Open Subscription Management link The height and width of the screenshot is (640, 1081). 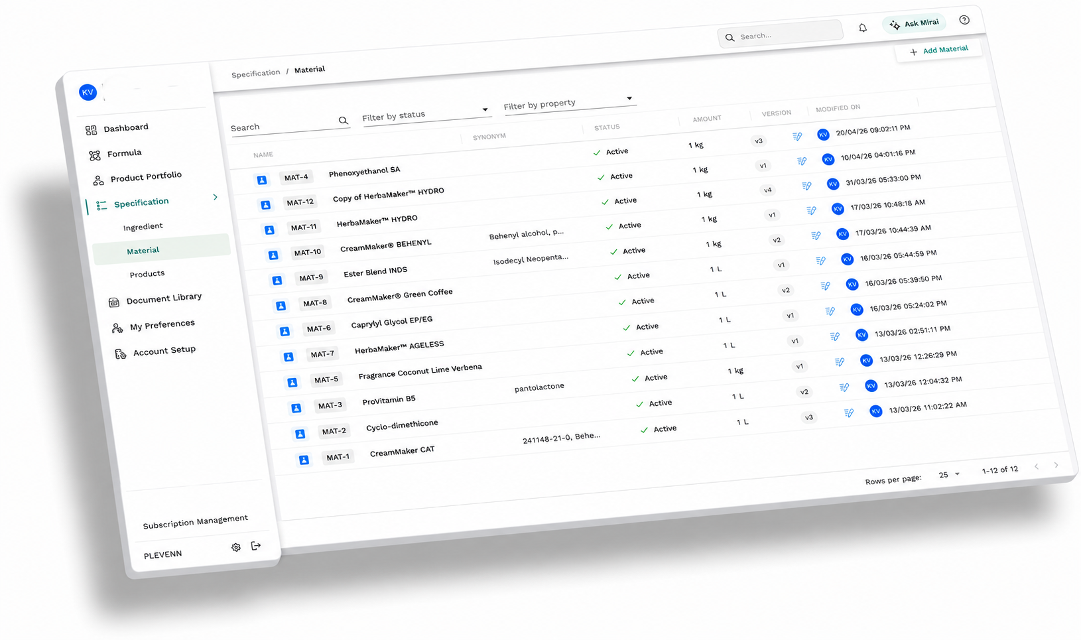[196, 521]
